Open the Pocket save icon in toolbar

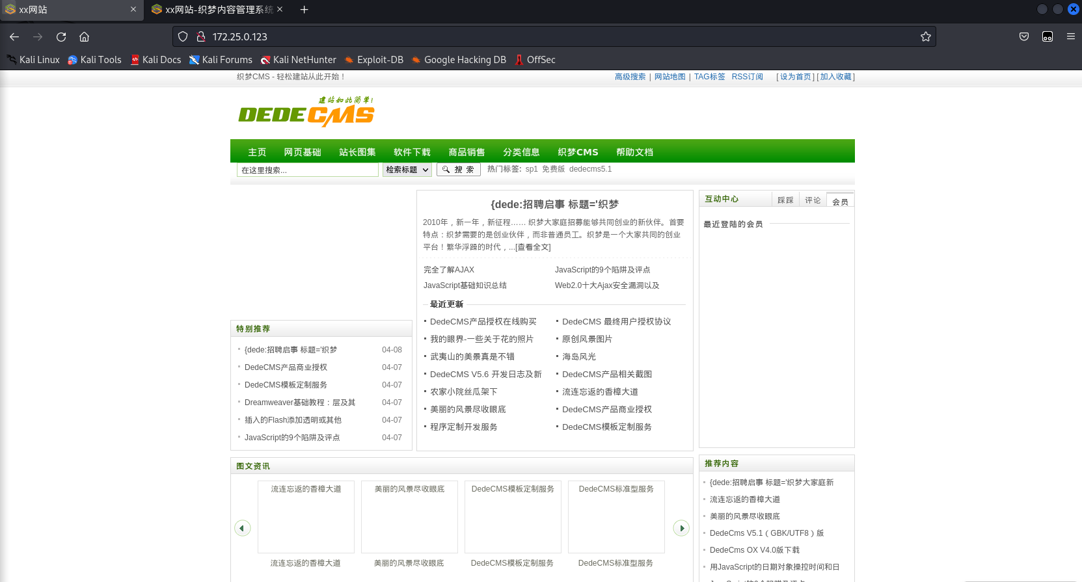click(x=1024, y=36)
